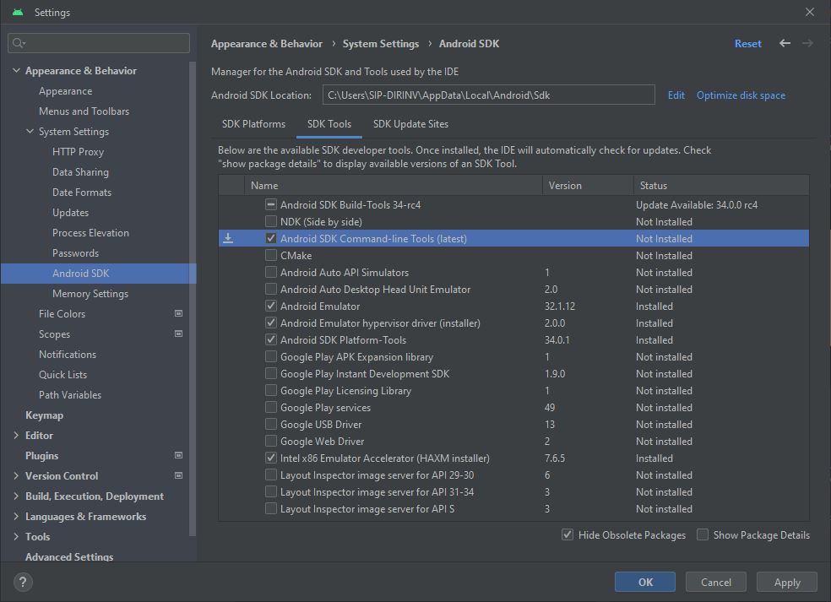831x602 pixels.
Task: Click the download icon beside Command-line Tools
Action: 228,239
